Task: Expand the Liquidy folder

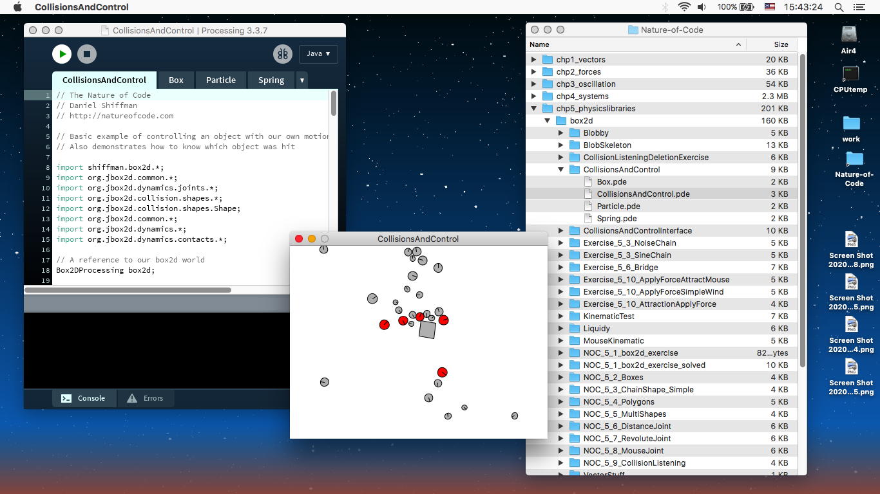Action: click(x=560, y=329)
